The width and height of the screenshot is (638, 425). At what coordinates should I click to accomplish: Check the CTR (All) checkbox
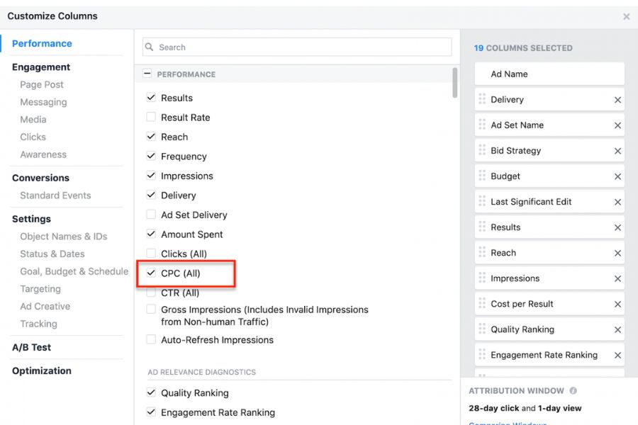(x=151, y=293)
